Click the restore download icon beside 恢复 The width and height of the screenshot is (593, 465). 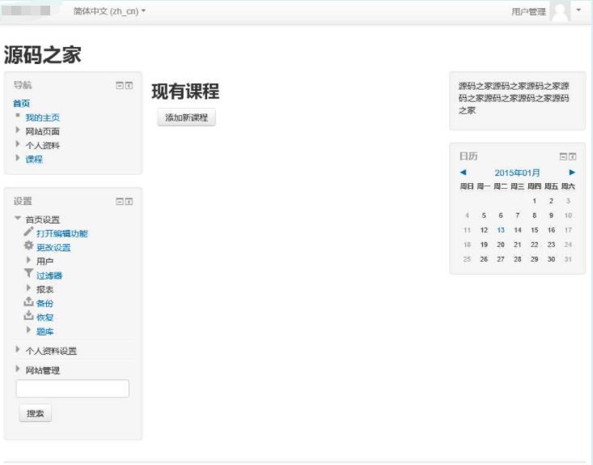click(x=28, y=315)
